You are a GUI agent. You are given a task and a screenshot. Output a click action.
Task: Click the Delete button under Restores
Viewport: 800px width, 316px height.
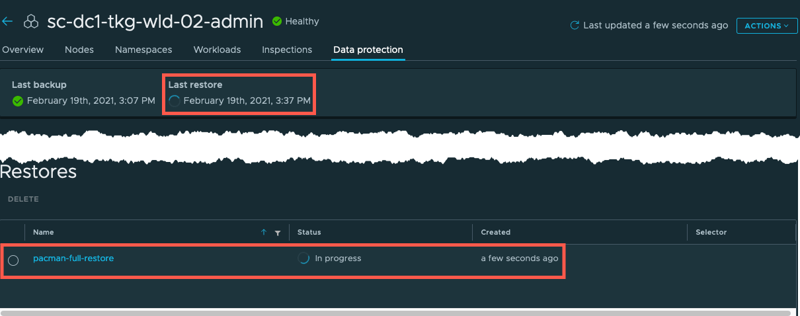click(x=23, y=199)
